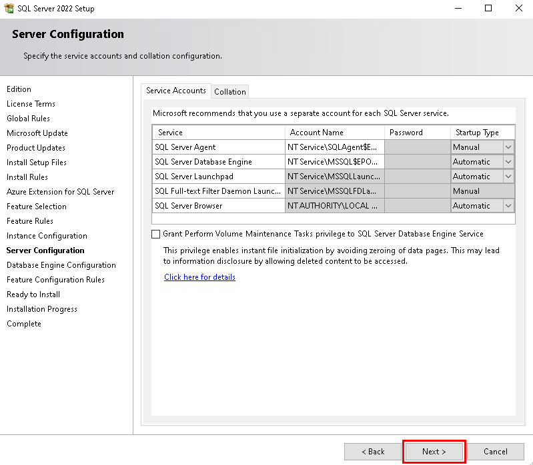
Task: Click the Password column header
Action: pos(418,133)
